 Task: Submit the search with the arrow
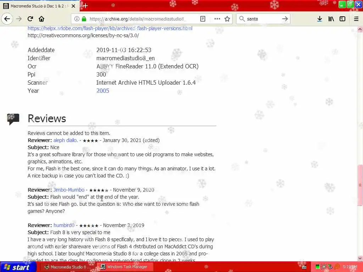coord(285,19)
